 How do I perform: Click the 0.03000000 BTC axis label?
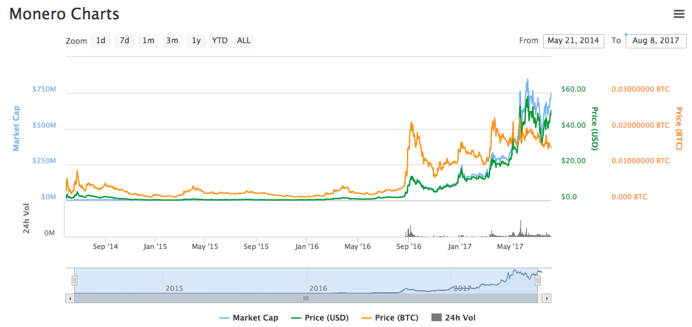(640, 89)
